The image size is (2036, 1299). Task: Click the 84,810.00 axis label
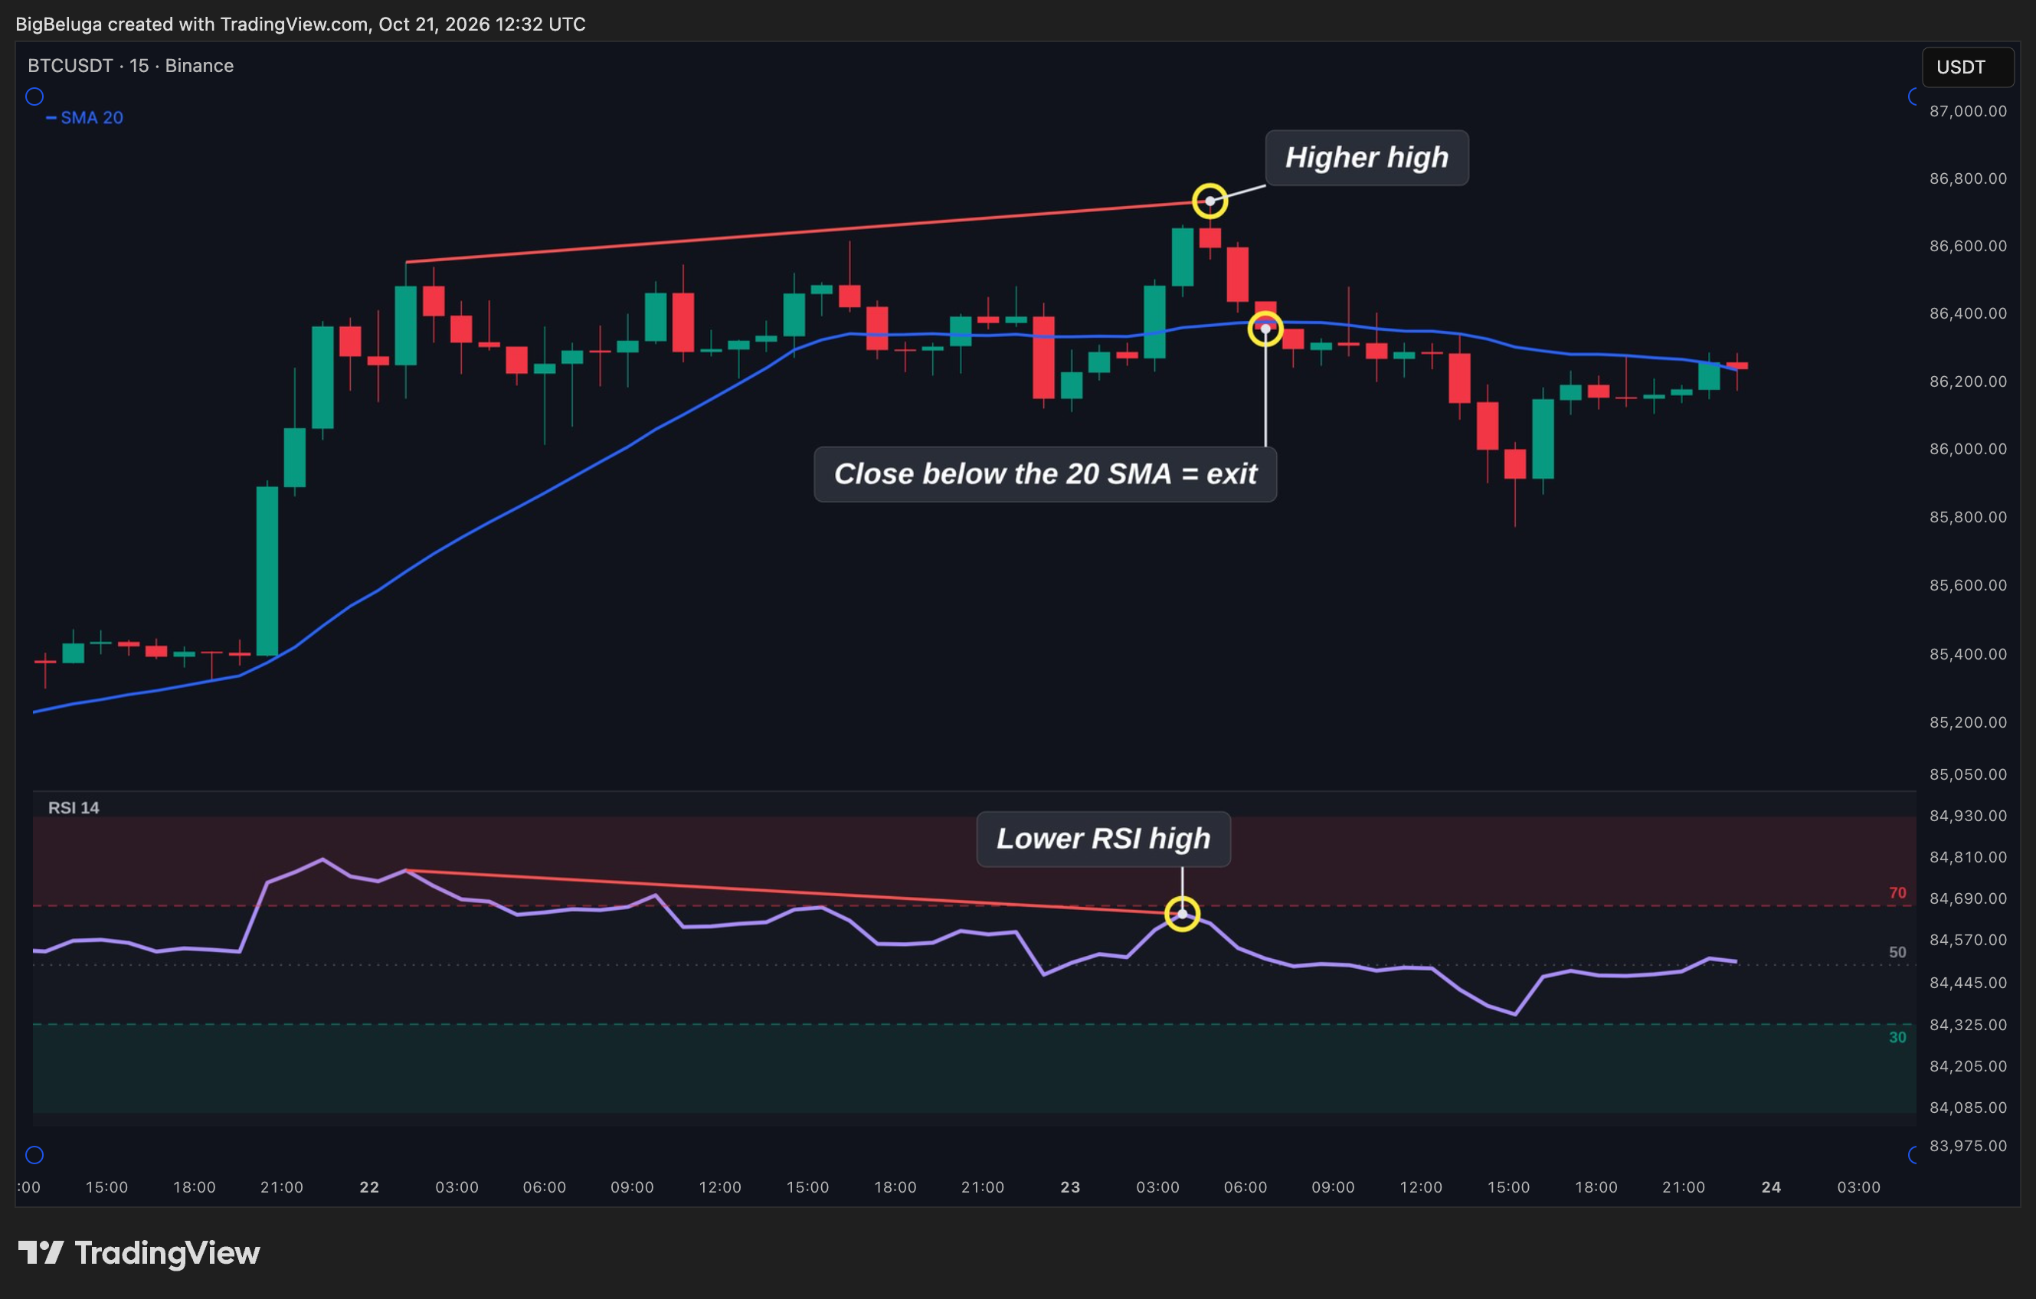click(x=1968, y=858)
